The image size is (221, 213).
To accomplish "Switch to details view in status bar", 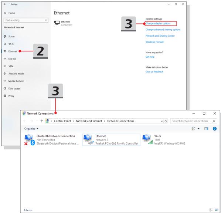I will point(211,210).
